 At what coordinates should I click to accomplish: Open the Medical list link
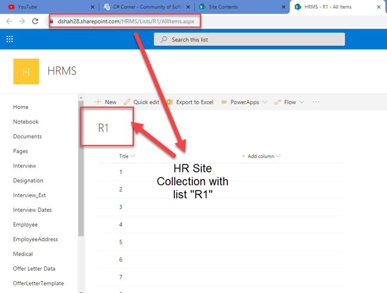[23, 254]
